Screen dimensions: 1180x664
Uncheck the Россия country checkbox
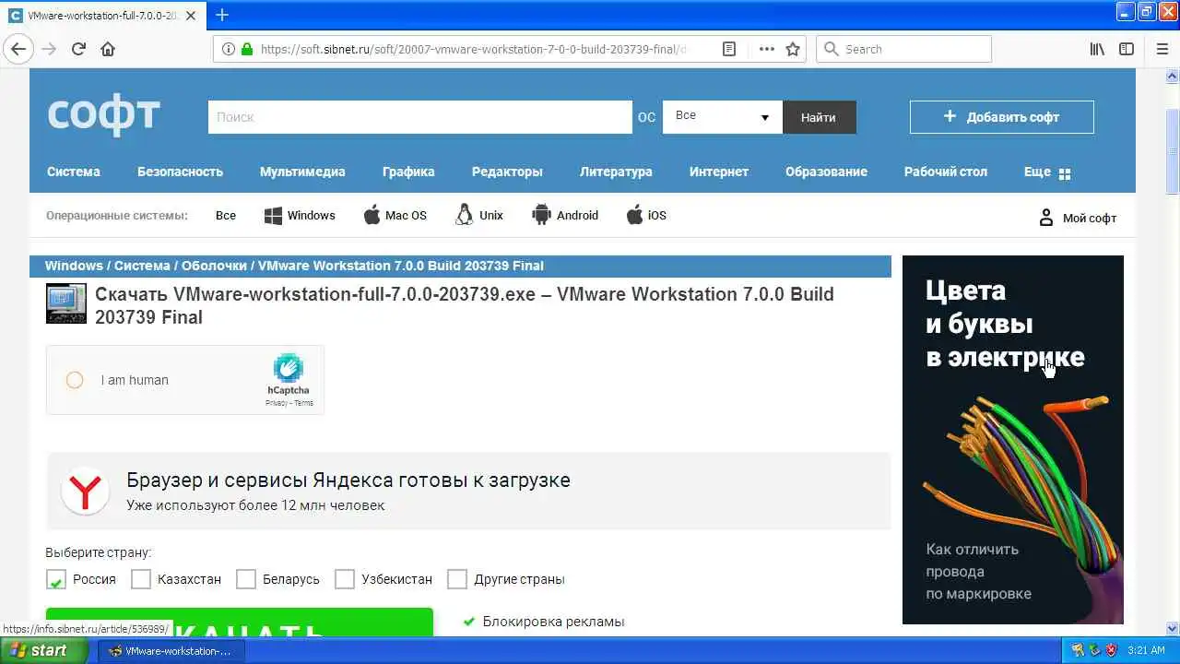click(56, 579)
